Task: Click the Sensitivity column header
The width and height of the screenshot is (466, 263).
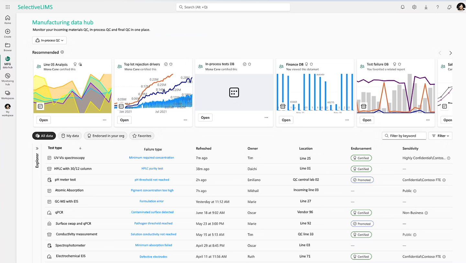Action: (x=410, y=148)
